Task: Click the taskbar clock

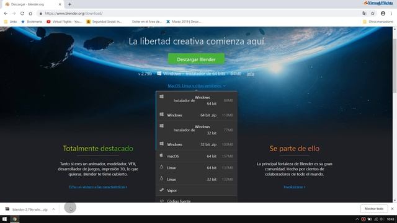Action: coord(390,219)
